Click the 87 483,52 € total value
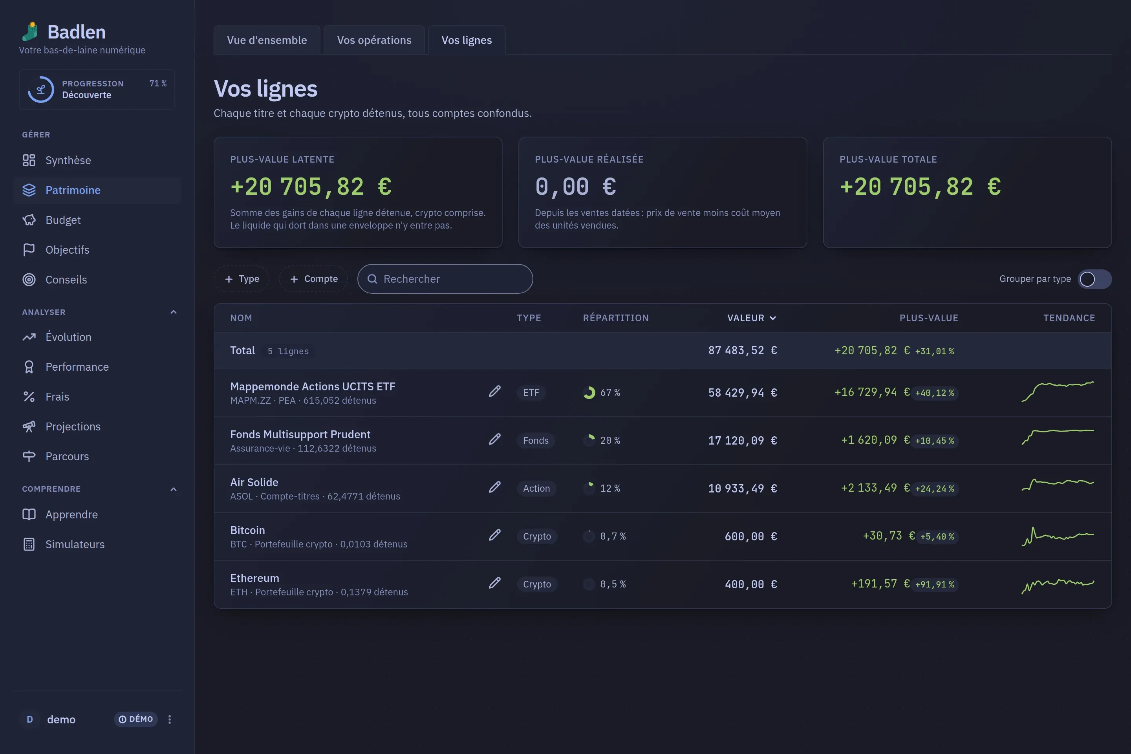This screenshot has height=754, width=1131. (x=743, y=351)
